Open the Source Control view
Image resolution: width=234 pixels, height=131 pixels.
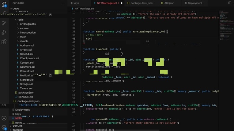click(x=4, y=23)
